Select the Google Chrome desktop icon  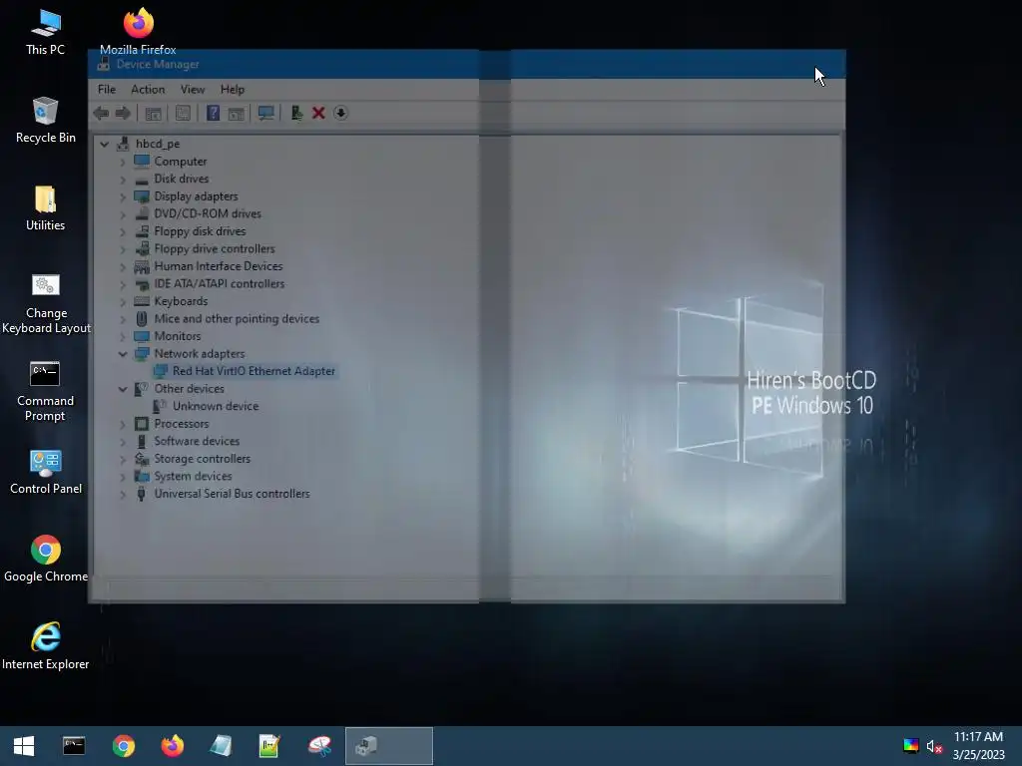pos(46,559)
